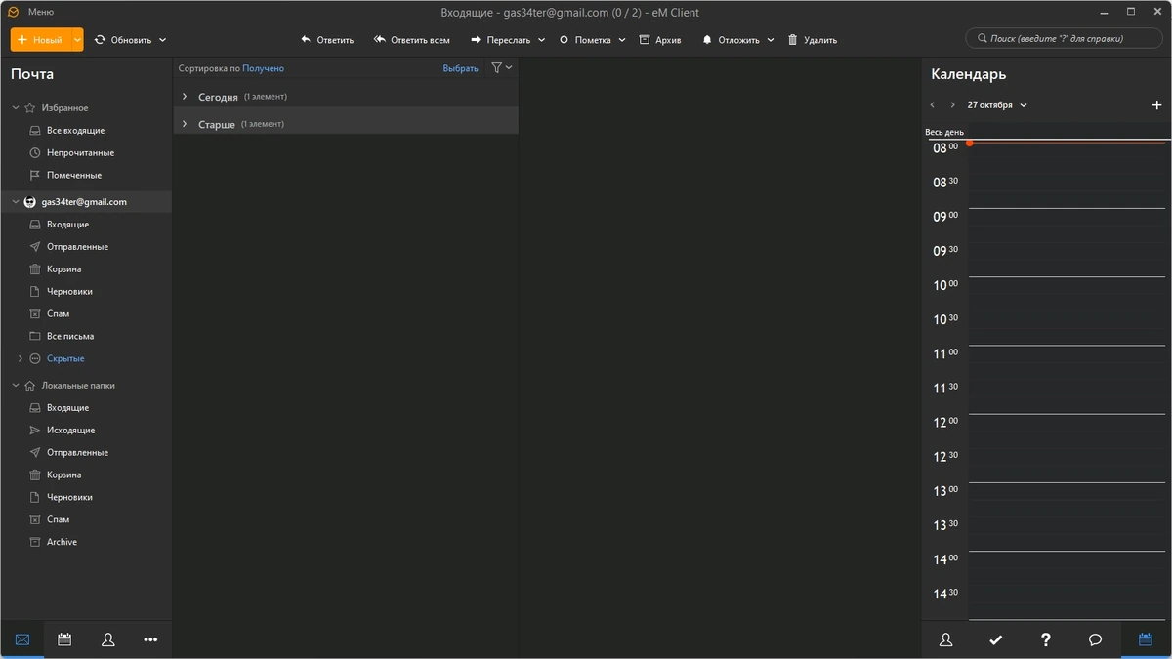
Task: Click into the Поиск search field
Action: tap(1063, 39)
